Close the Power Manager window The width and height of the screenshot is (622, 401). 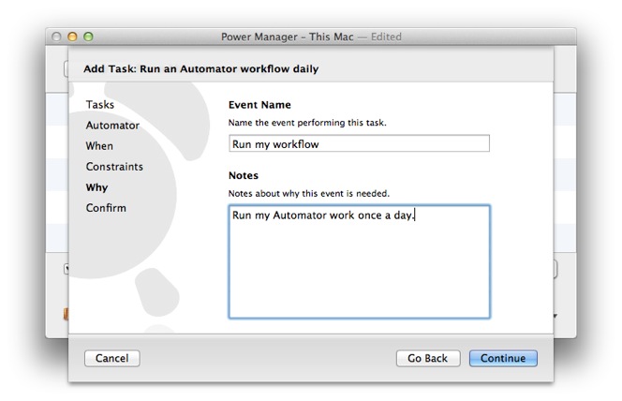[x=56, y=37]
